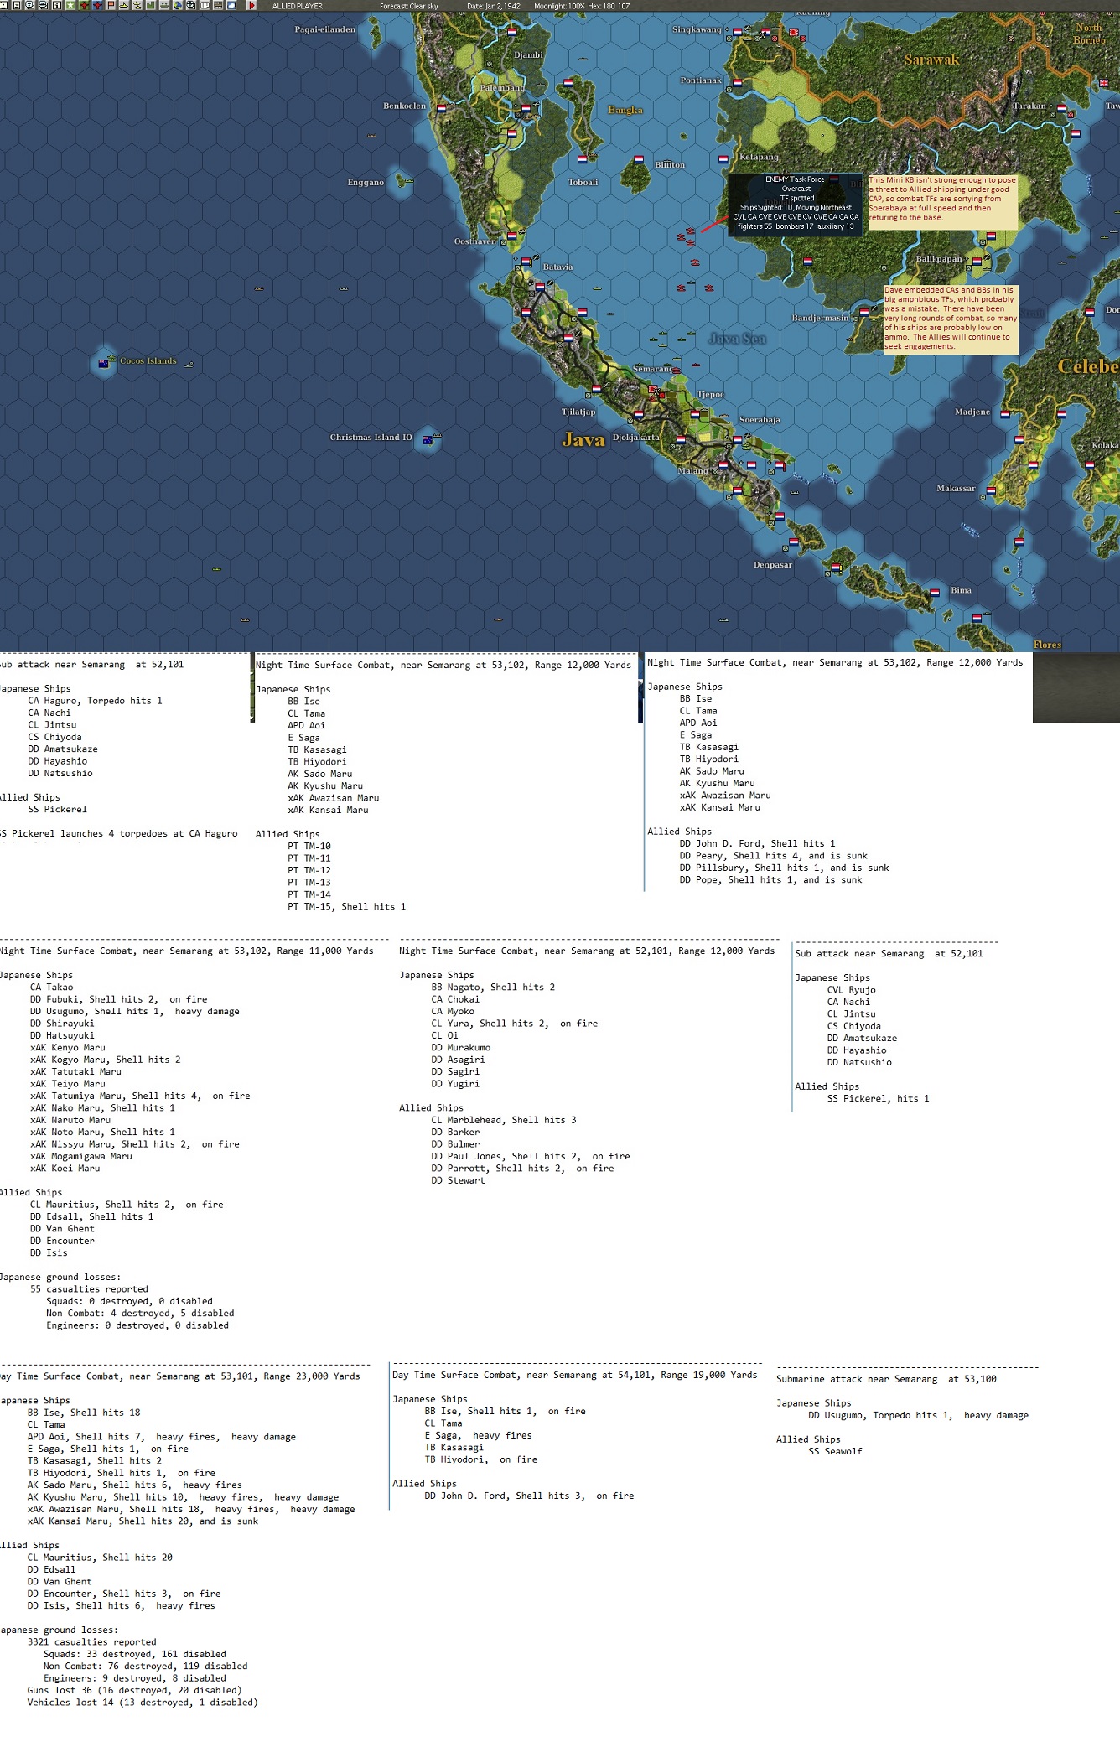Viewport: 1120px width, 1747px height.
Task: Select the Bandjermasin base flag icon
Action: (864, 312)
